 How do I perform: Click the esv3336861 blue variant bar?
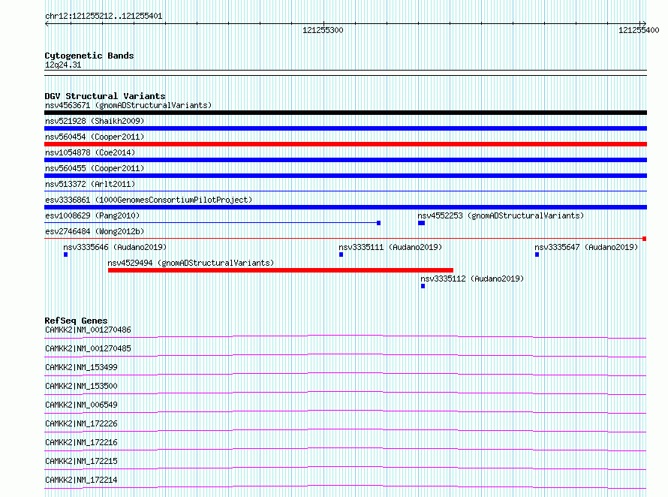[345, 207]
